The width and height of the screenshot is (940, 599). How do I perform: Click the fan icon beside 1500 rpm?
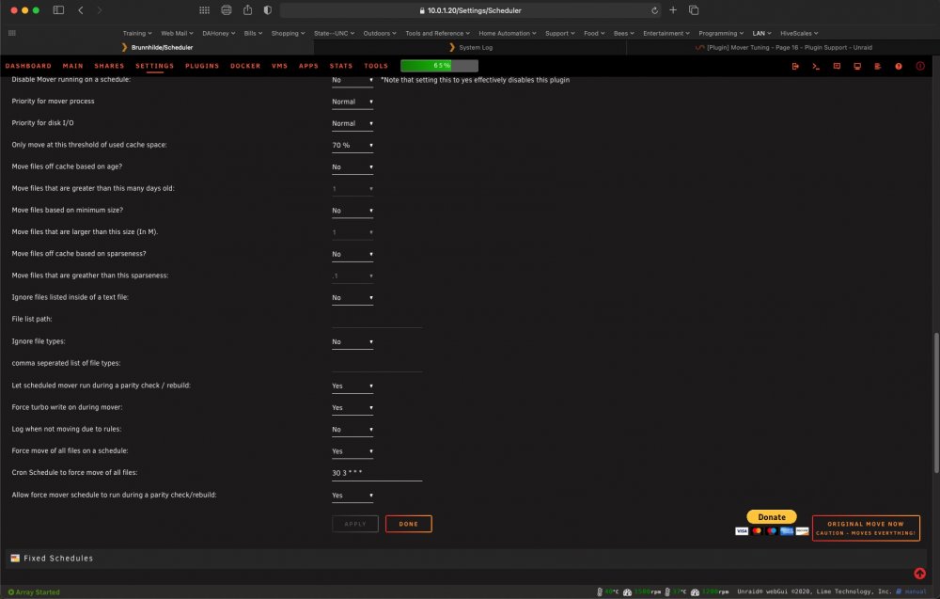(627, 591)
